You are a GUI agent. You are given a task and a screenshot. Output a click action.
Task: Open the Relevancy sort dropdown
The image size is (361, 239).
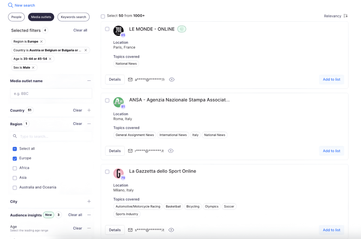pos(336,16)
